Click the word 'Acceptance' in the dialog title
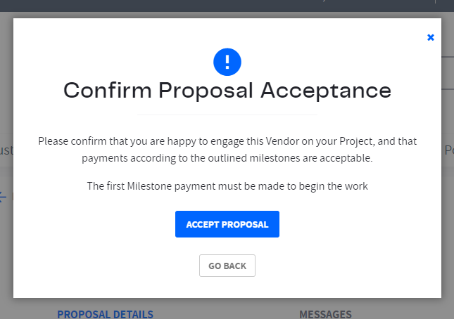454x319 pixels. (326, 91)
